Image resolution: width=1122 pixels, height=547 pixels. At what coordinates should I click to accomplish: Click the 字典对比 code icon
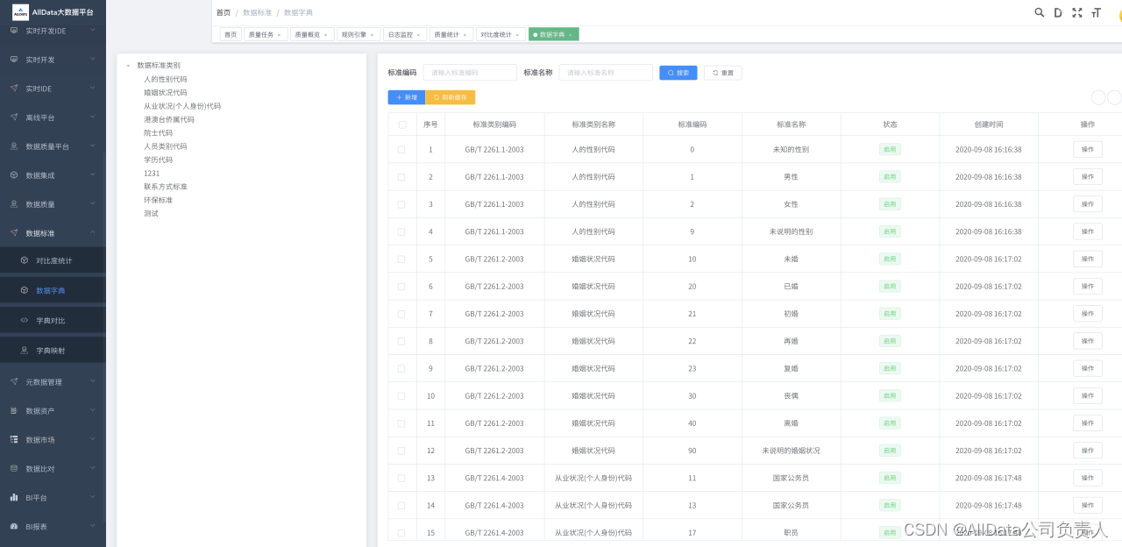click(x=25, y=321)
